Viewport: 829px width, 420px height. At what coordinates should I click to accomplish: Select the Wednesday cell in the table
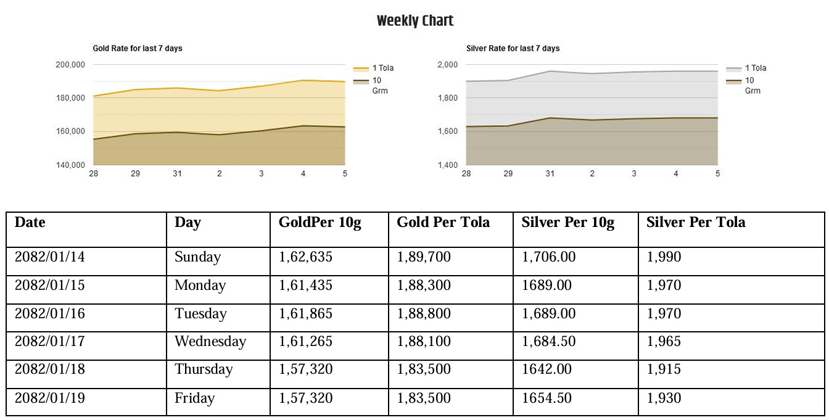pyautogui.click(x=210, y=342)
